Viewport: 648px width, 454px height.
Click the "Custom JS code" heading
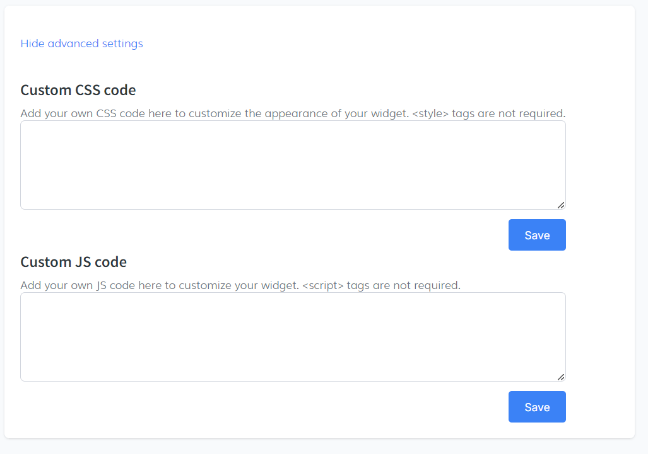point(73,262)
